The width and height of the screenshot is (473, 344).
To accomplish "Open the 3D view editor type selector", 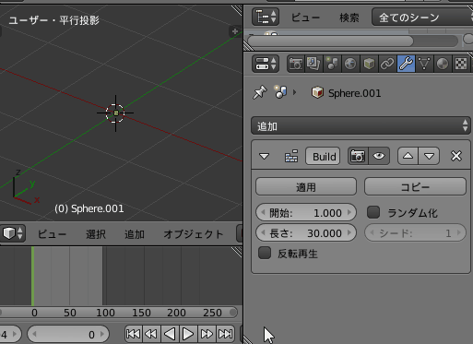I will click(12, 233).
